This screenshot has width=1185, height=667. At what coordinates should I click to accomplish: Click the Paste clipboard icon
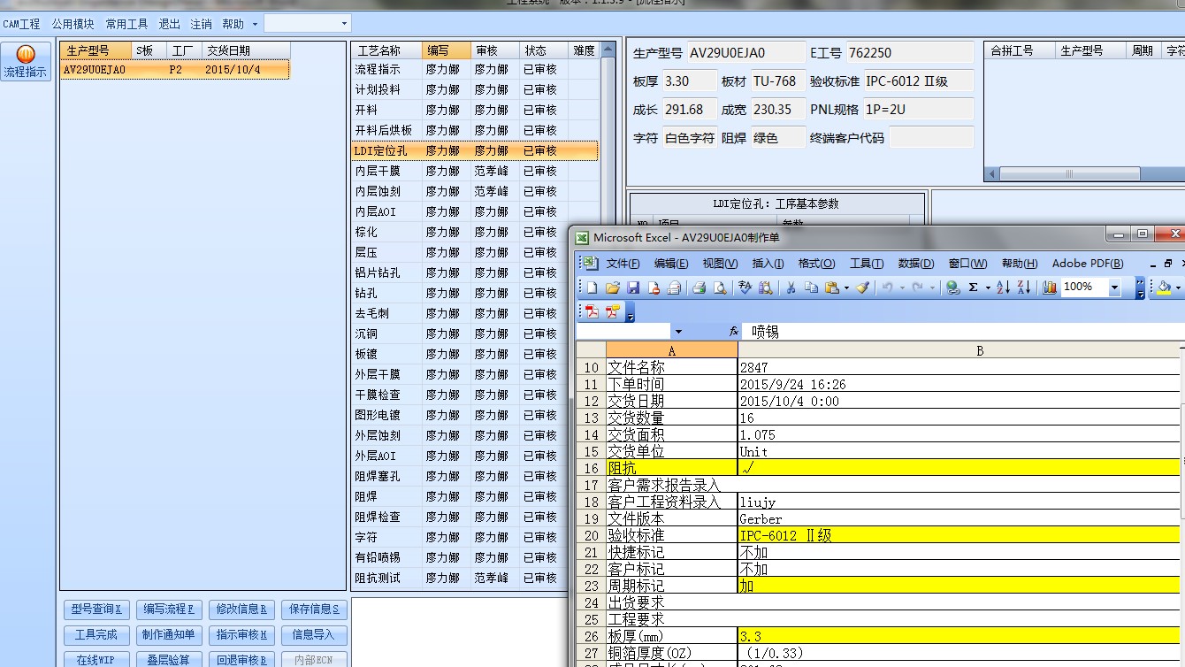(x=831, y=287)
